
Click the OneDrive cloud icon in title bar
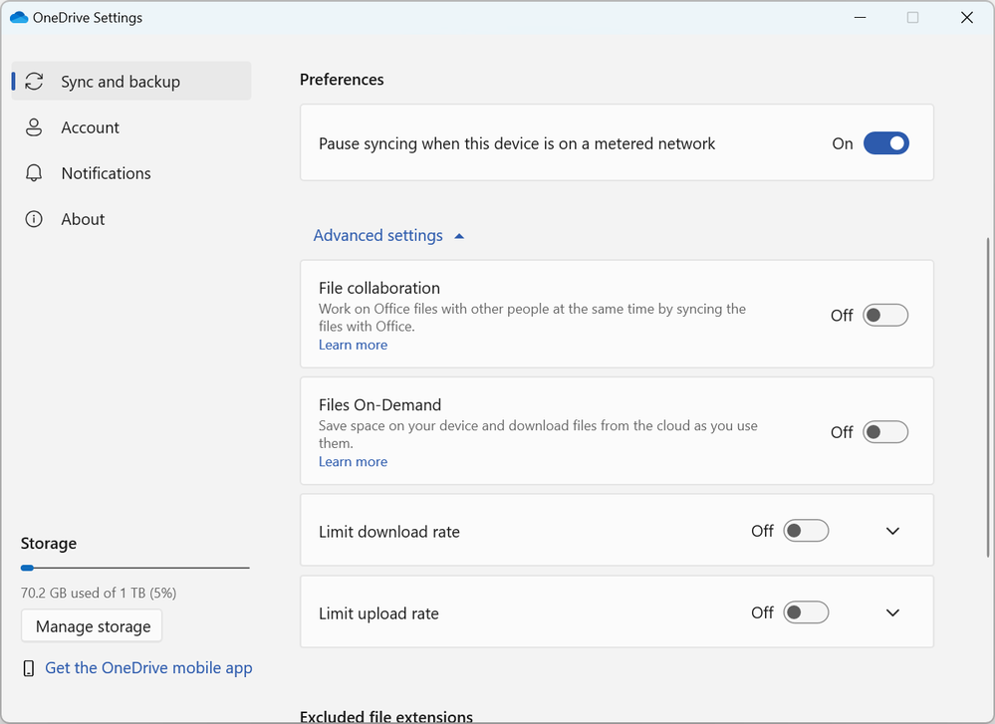tap(19, 17)
